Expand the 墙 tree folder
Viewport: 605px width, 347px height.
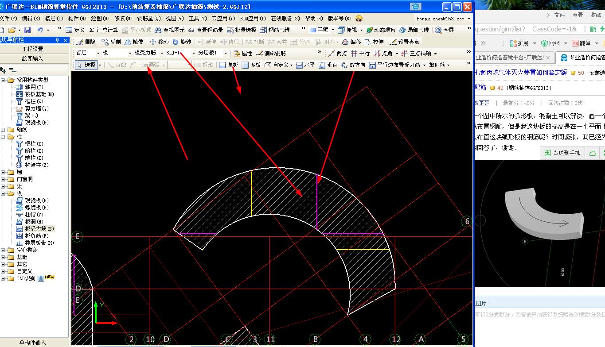pyautogui.click(x=3, y=172)
